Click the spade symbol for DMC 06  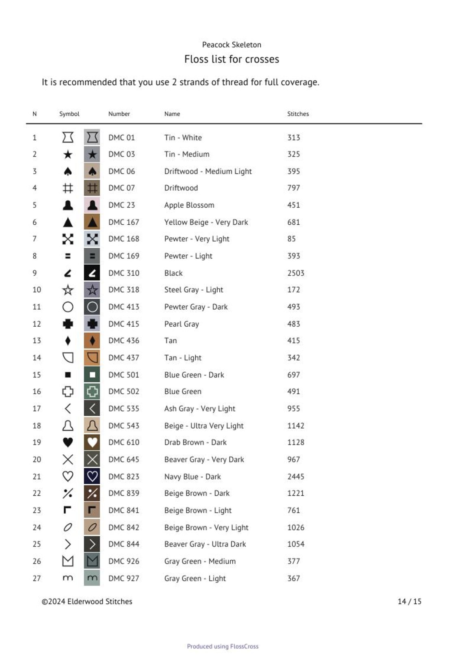click(x=68, y=171)
